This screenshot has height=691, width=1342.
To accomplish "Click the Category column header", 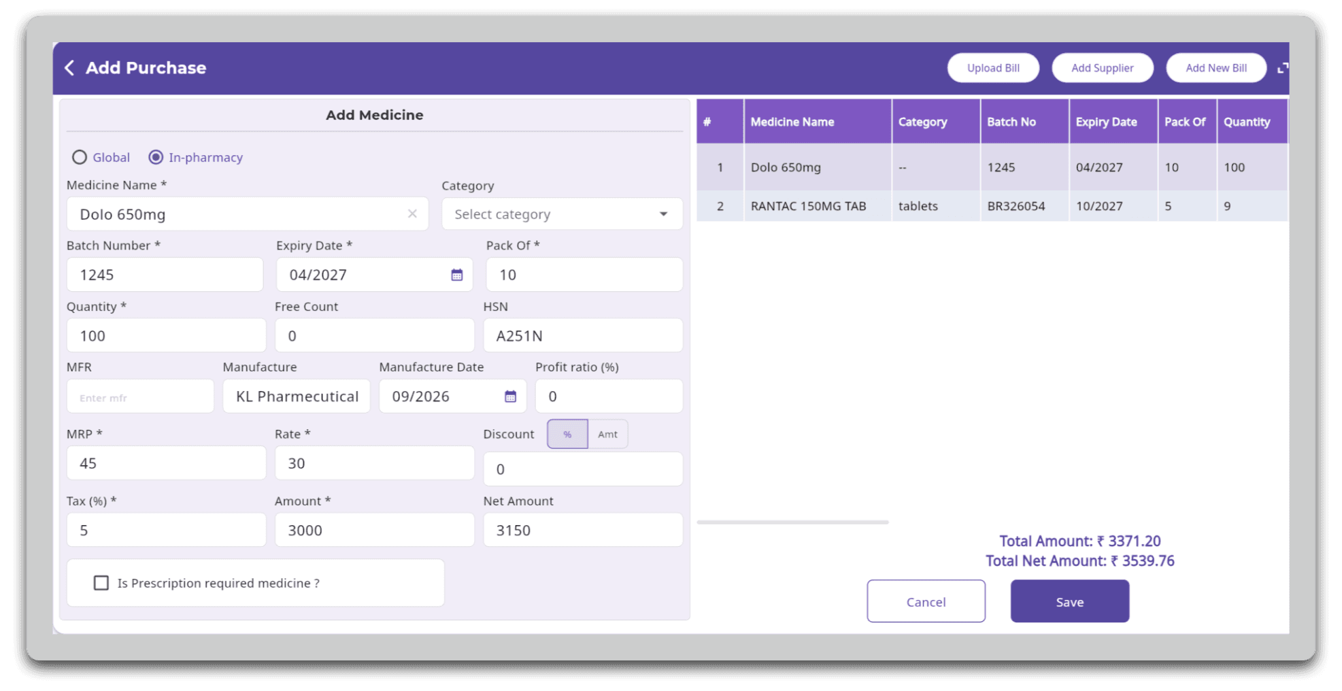I will [936, 122].
